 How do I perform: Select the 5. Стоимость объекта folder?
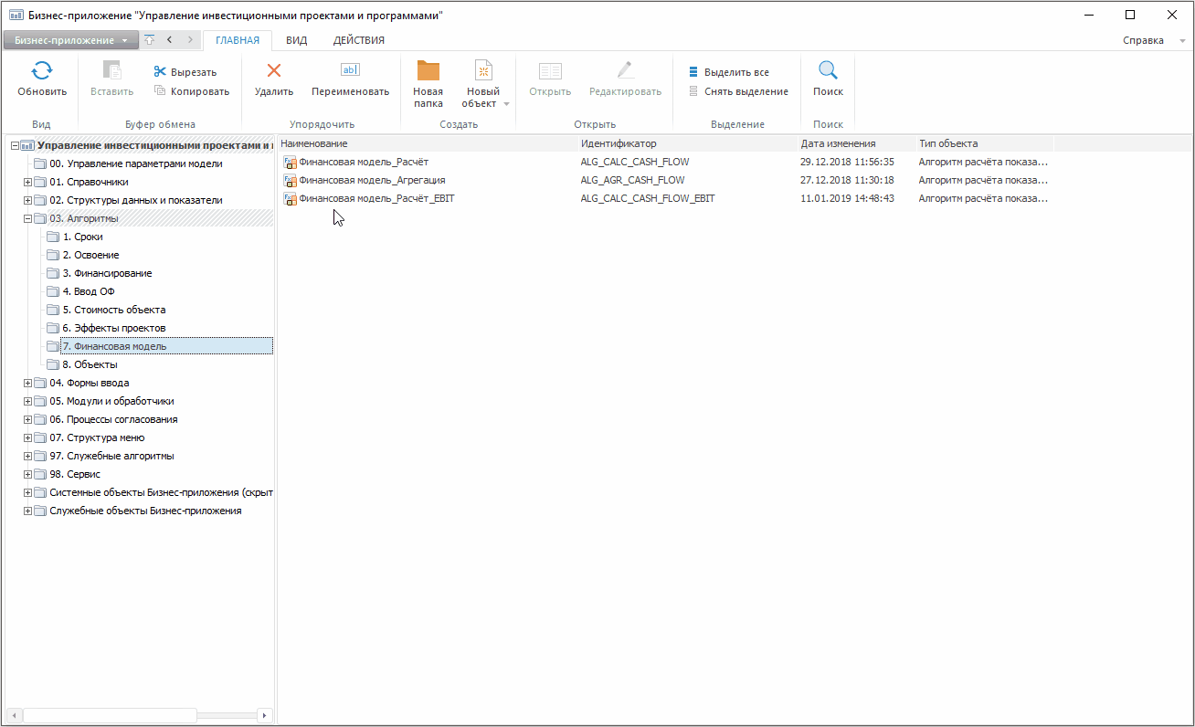click(114, 310)
